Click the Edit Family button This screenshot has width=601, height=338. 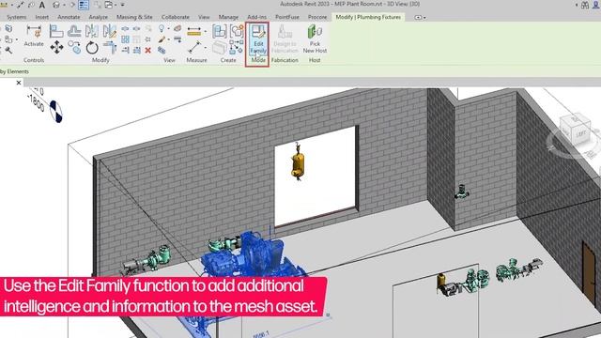(257, 39)
